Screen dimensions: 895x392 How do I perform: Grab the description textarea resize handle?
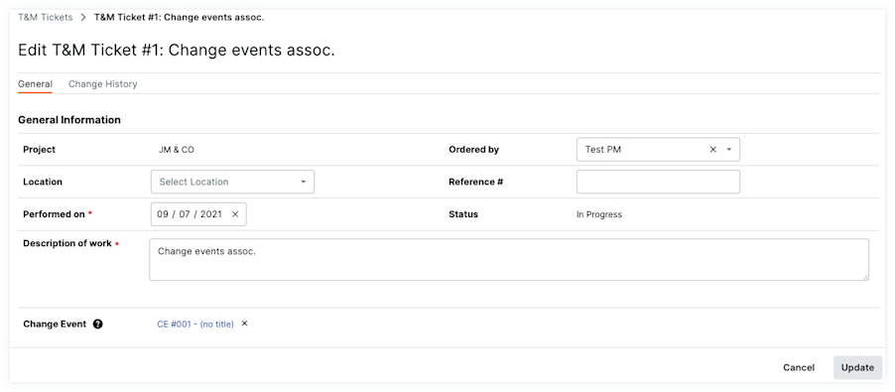coord(865,277)
